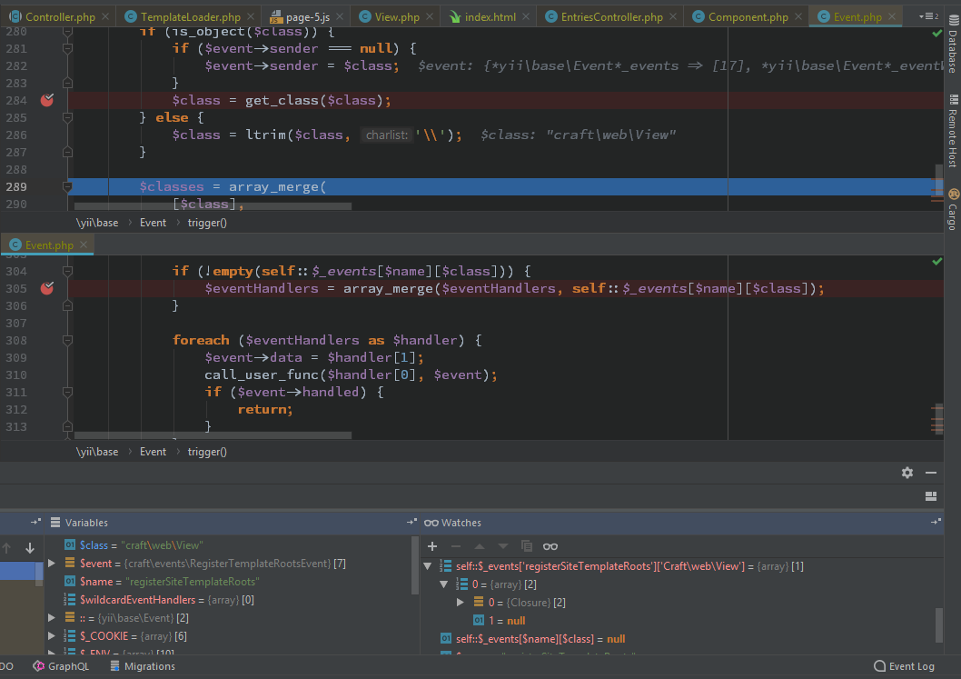This screenshot has height=679, width=961.
Task: Fold the foreach block at line 308
Action: click(x=67, y=340)
